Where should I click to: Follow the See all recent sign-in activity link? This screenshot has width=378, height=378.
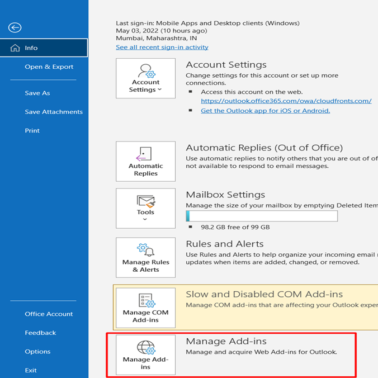[162, 47]
